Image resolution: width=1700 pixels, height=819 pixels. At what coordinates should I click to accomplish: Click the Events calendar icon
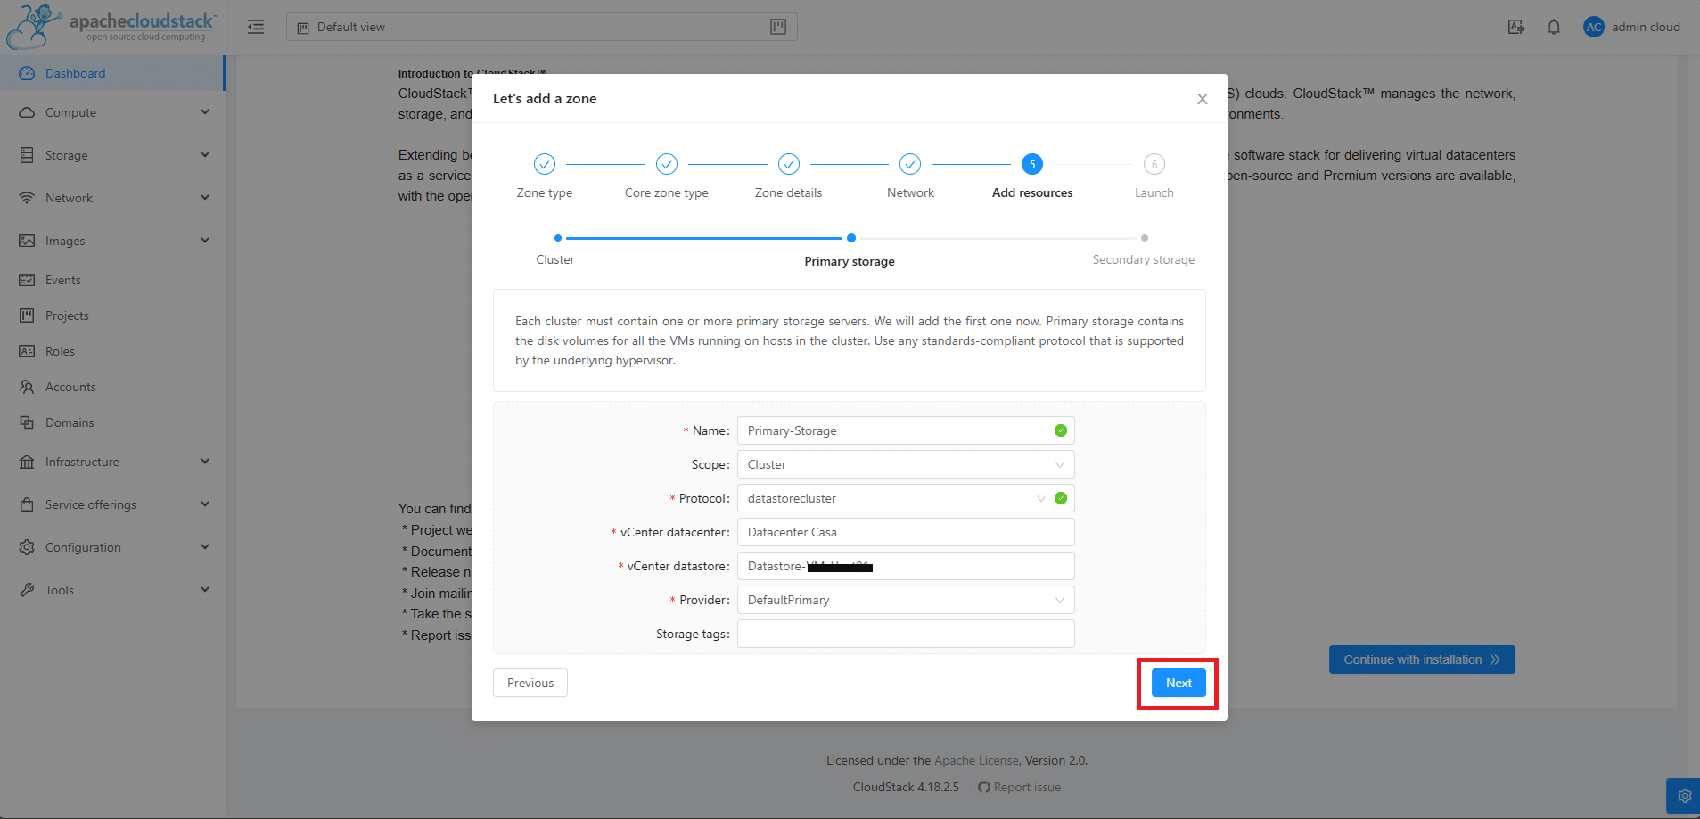click(x=27, y=280)
